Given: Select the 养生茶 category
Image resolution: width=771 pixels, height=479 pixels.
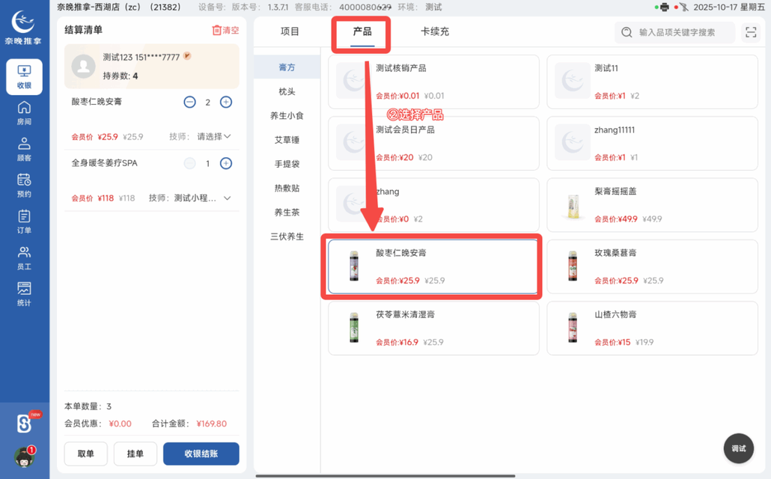Looking at the screenshot, I should point(287,212).
